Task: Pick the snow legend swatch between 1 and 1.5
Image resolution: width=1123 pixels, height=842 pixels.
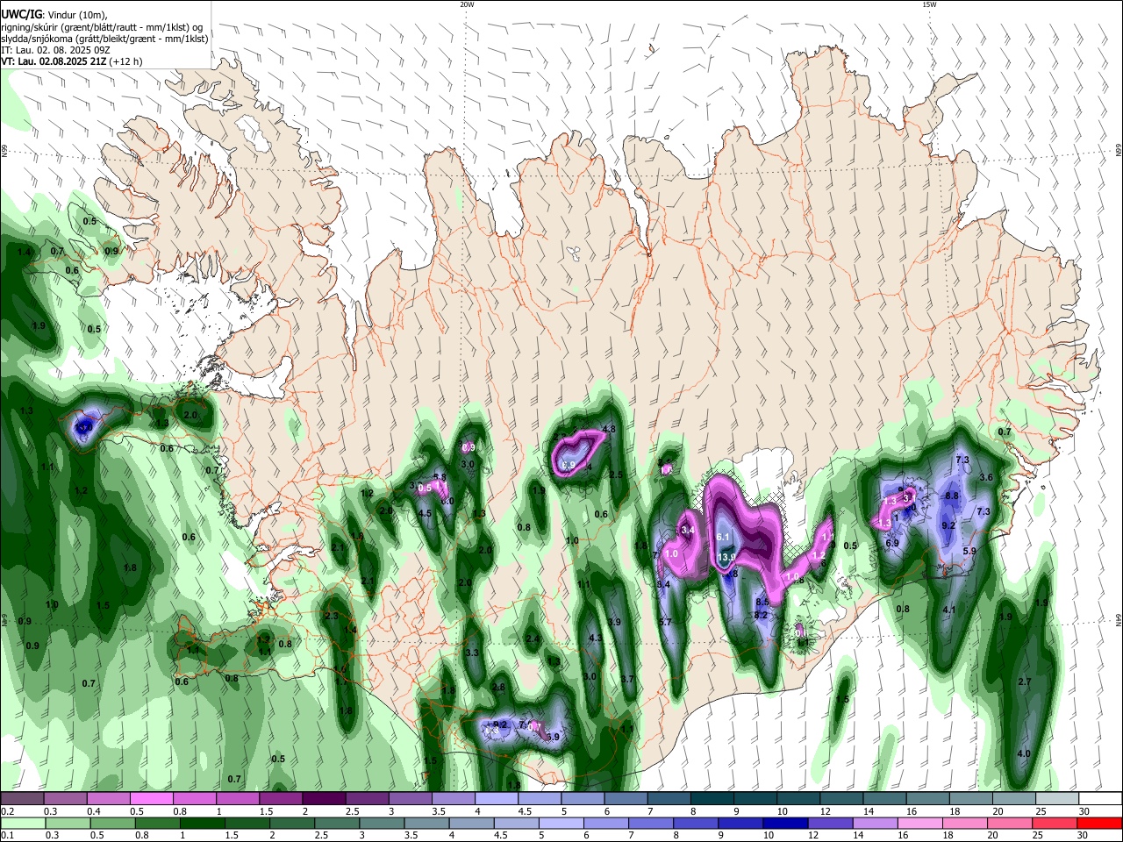Action: 238,799
